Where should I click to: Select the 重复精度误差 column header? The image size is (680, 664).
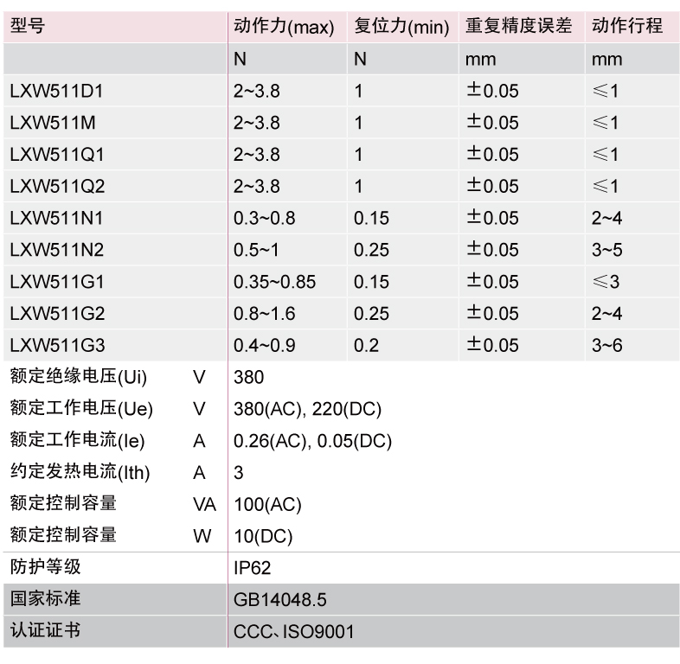(x=518, y=27)
